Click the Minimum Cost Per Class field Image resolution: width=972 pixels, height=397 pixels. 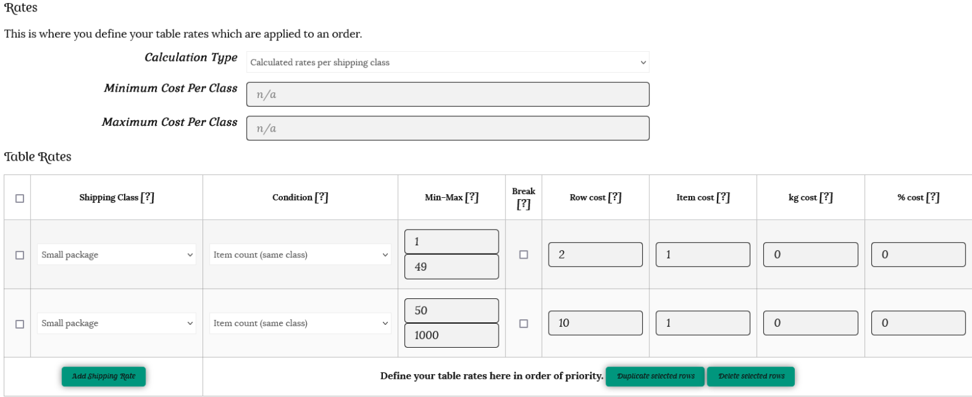point(447,95)
